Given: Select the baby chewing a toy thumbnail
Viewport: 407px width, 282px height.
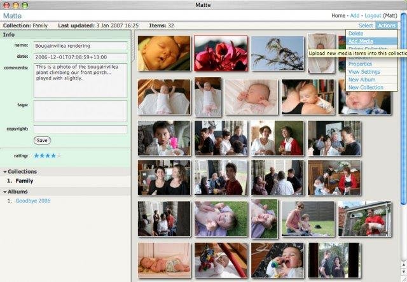Looking at the screenshot, I should point(277,260).
